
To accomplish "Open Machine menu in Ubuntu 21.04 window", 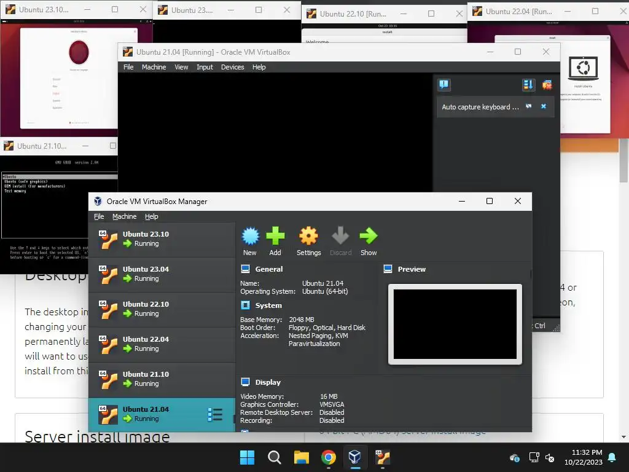I will click(x=154, y=67).
